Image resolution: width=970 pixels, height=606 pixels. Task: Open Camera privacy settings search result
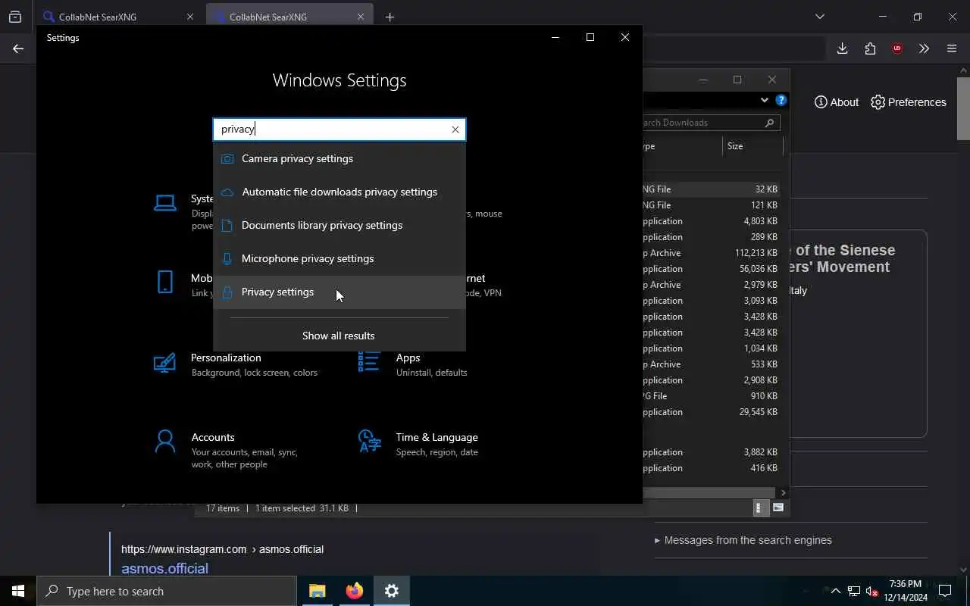tap(339, 158)
